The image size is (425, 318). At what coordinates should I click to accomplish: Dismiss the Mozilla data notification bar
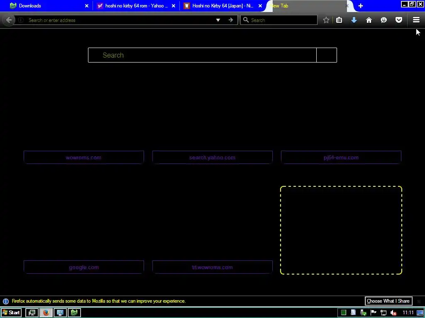(x=419, y=301)
